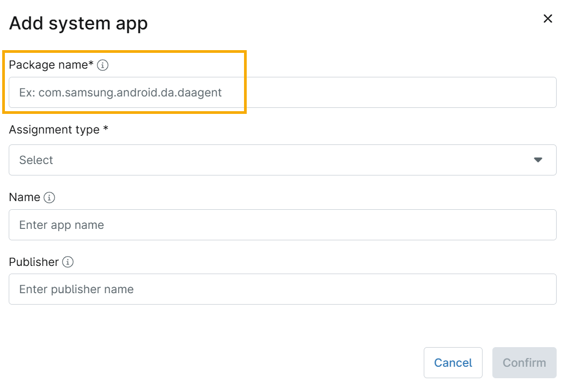
Task: Click the Enter publisher name field
Action: [282, 289]
